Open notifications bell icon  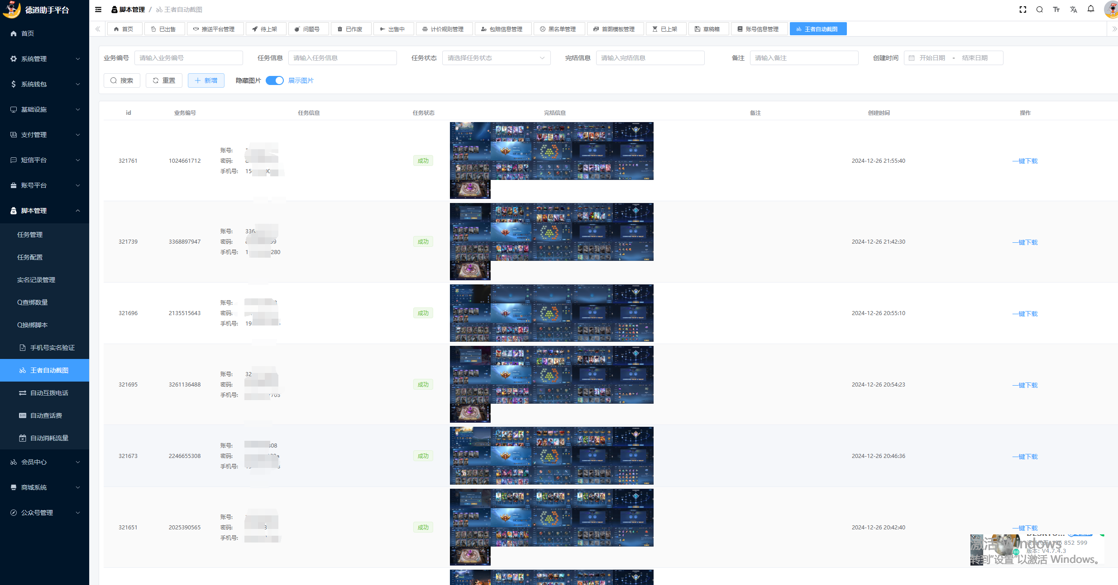pos(1091,9)
